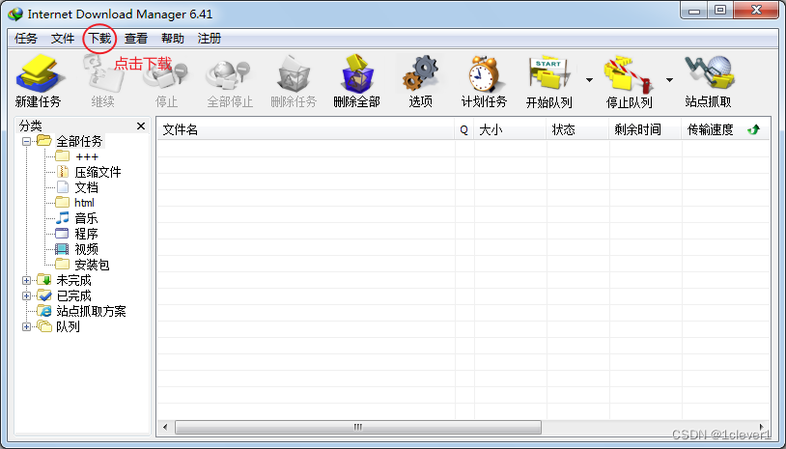786x449 pixels.
Task: Click the Stop (停止) toolbar icon
Action: coord(166,75)
